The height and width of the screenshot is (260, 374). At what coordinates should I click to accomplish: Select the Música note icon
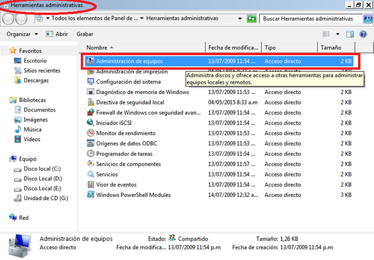(17, 129)
